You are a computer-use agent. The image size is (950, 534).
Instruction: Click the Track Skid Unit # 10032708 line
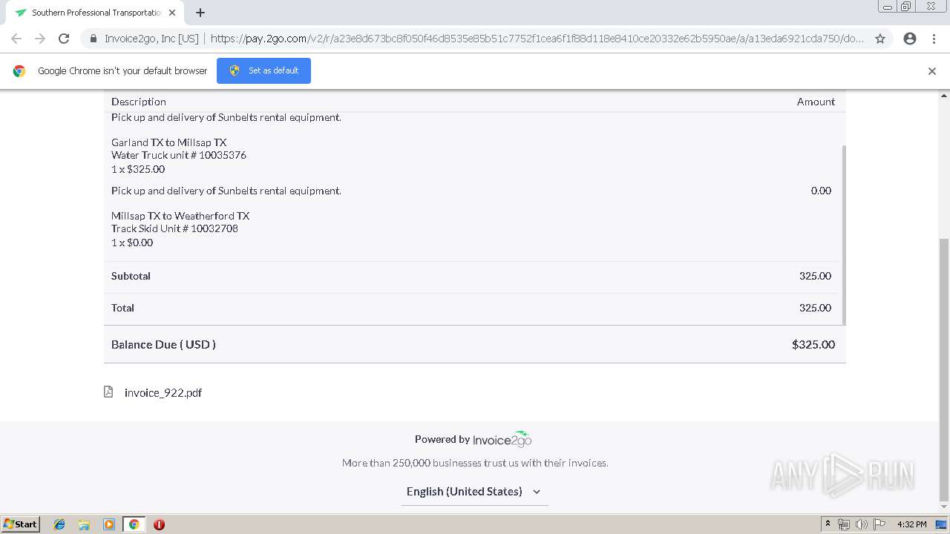174,228
